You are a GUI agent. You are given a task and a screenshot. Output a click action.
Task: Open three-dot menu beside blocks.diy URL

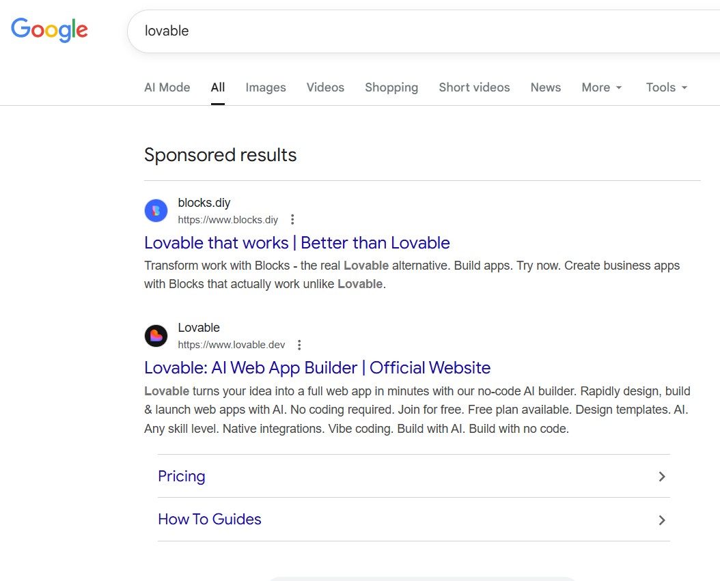point(292,220)
